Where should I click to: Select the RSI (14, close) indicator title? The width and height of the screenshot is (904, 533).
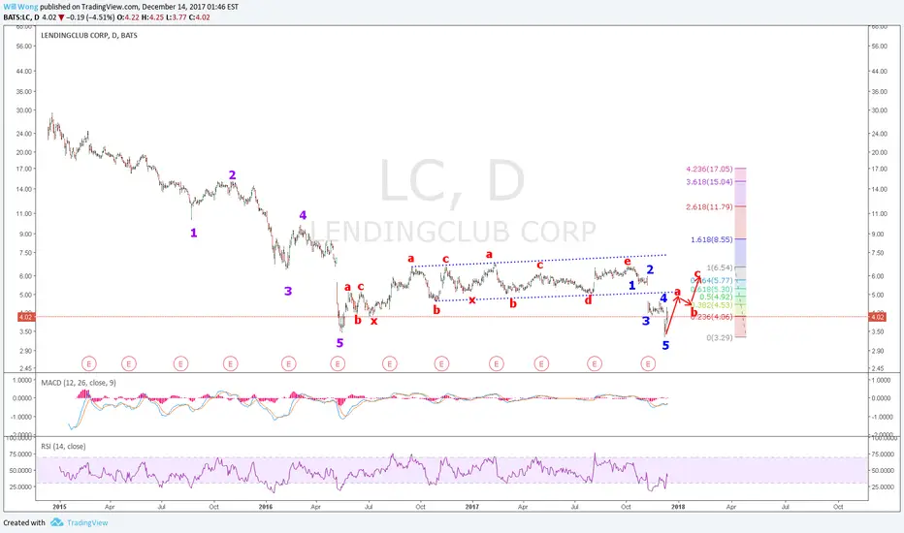tap(63, 447)
